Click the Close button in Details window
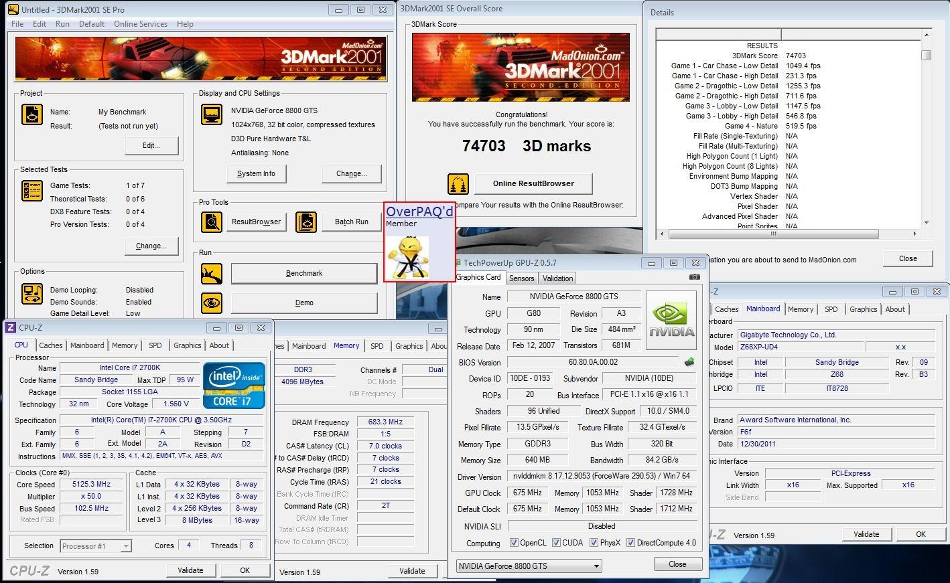The width and height of the screenshot is (950, 583). pos(908,258)
